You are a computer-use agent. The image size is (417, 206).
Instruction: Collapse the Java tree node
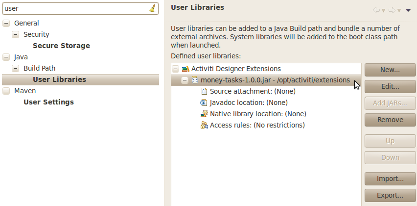coord(6,57)
